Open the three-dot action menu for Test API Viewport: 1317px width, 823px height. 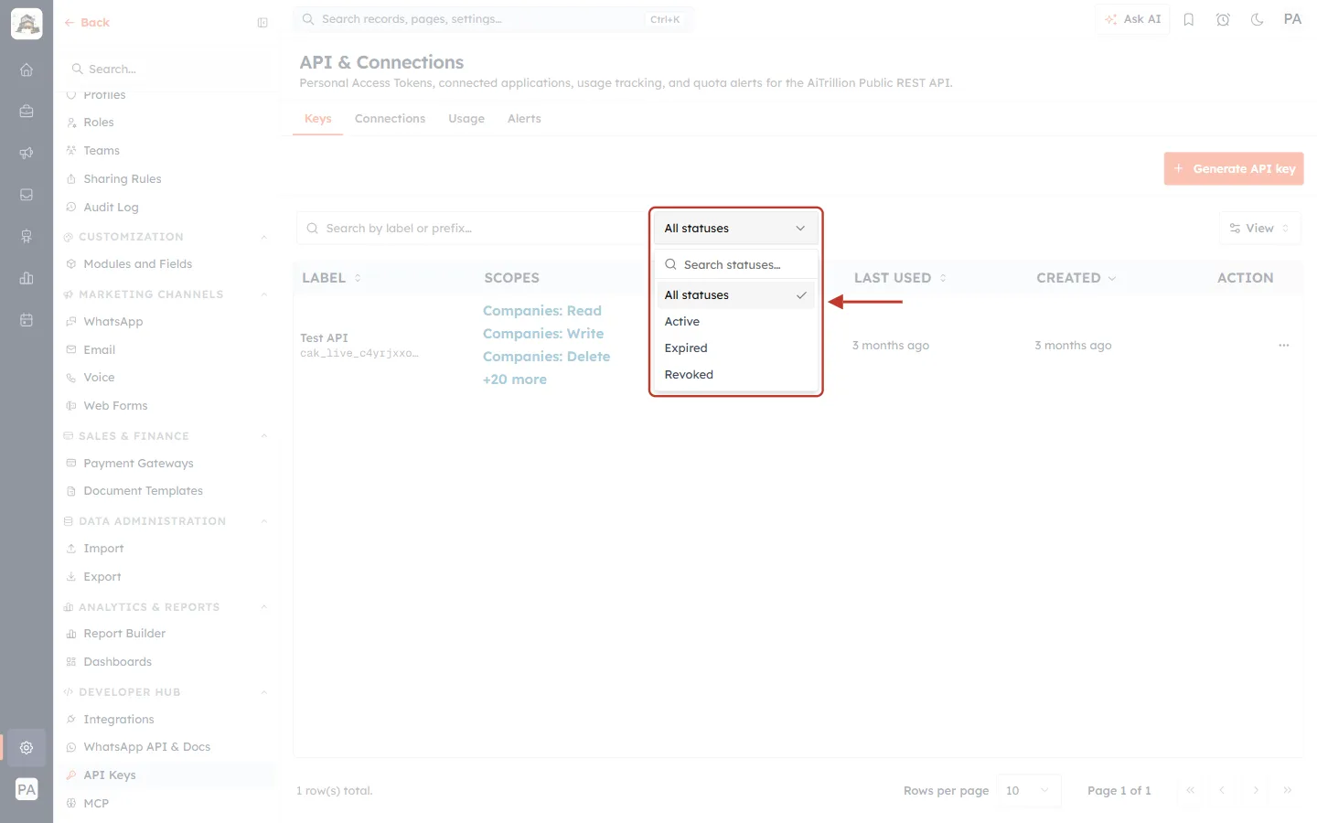coord(1284,346)
